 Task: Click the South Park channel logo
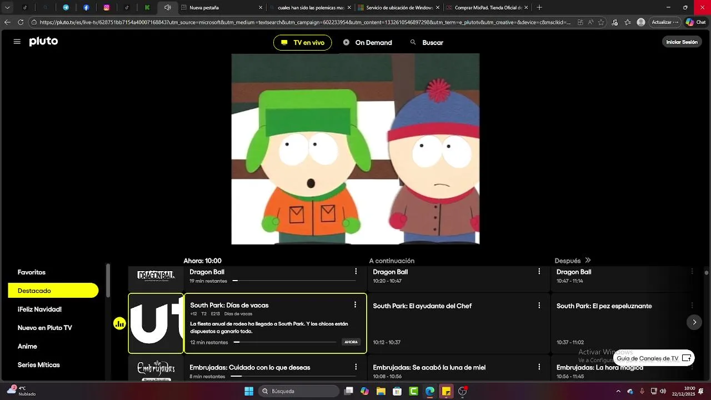[x=156, y=323]
